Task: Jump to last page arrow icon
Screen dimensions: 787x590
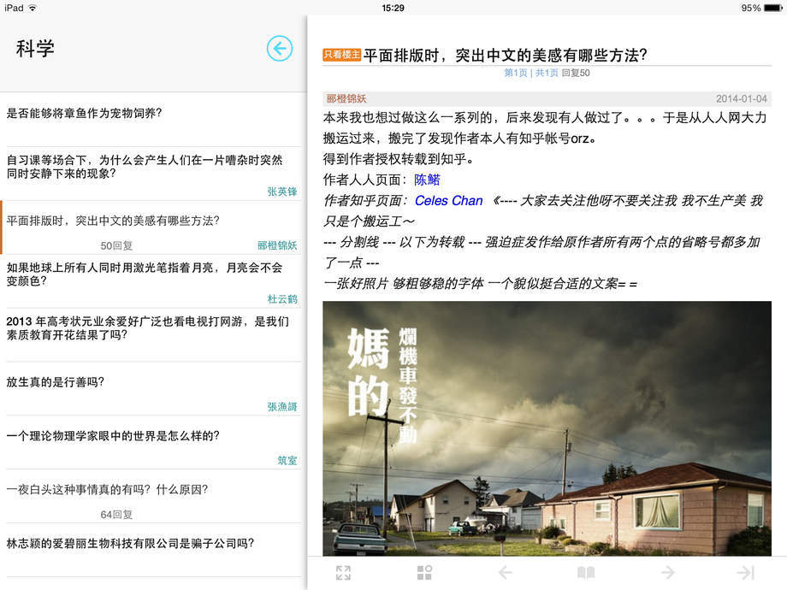Action: (x=746, y=572)
